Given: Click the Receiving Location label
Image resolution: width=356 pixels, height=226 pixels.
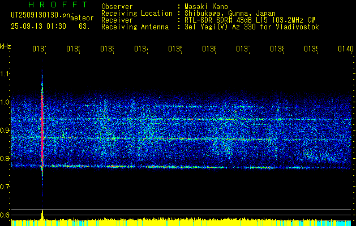Looking at the screenshot, I should click(137, 14).
